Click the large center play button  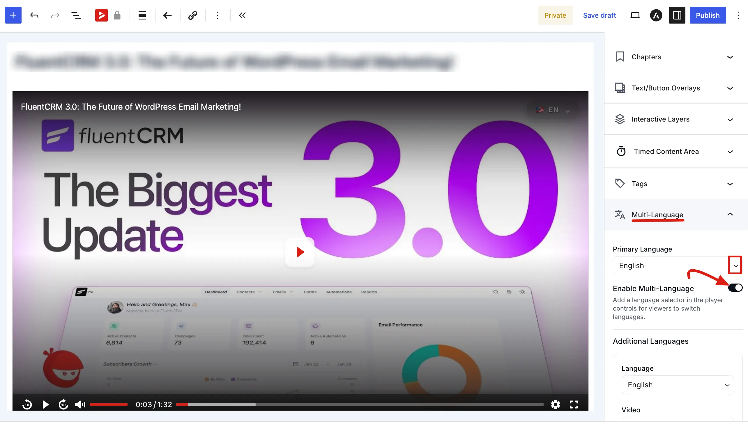pyautogui.click(x=300, y=252)
